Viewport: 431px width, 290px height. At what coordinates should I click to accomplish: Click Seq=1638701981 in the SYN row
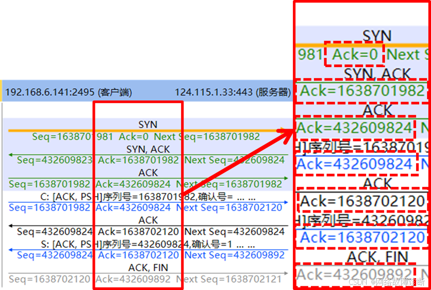tap(73, 136)
